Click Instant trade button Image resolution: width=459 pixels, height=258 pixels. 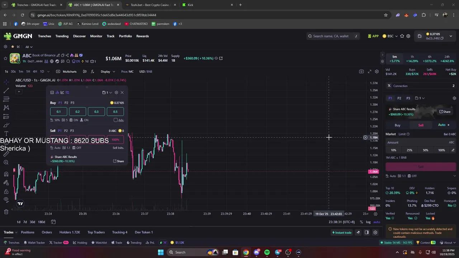[x=342, y=233]
